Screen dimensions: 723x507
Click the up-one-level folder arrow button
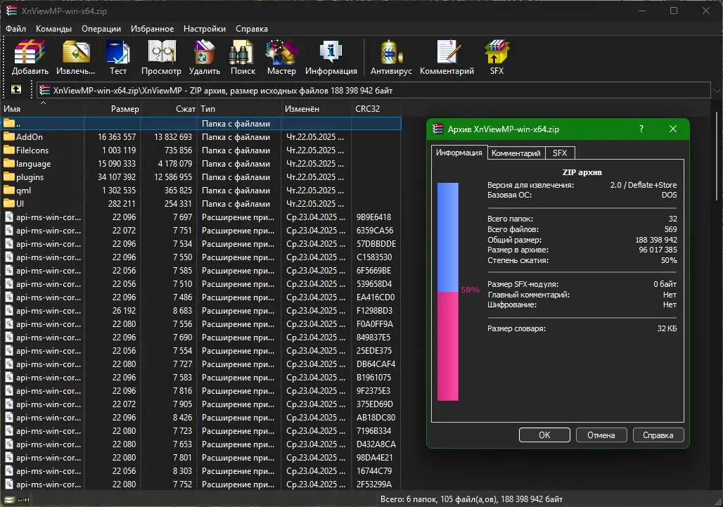[16, 90]
